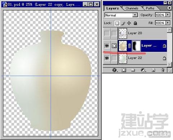Screen dimensions: 173x140
Task: Click the Lock all padlock icon
Action: coord(135,23)
